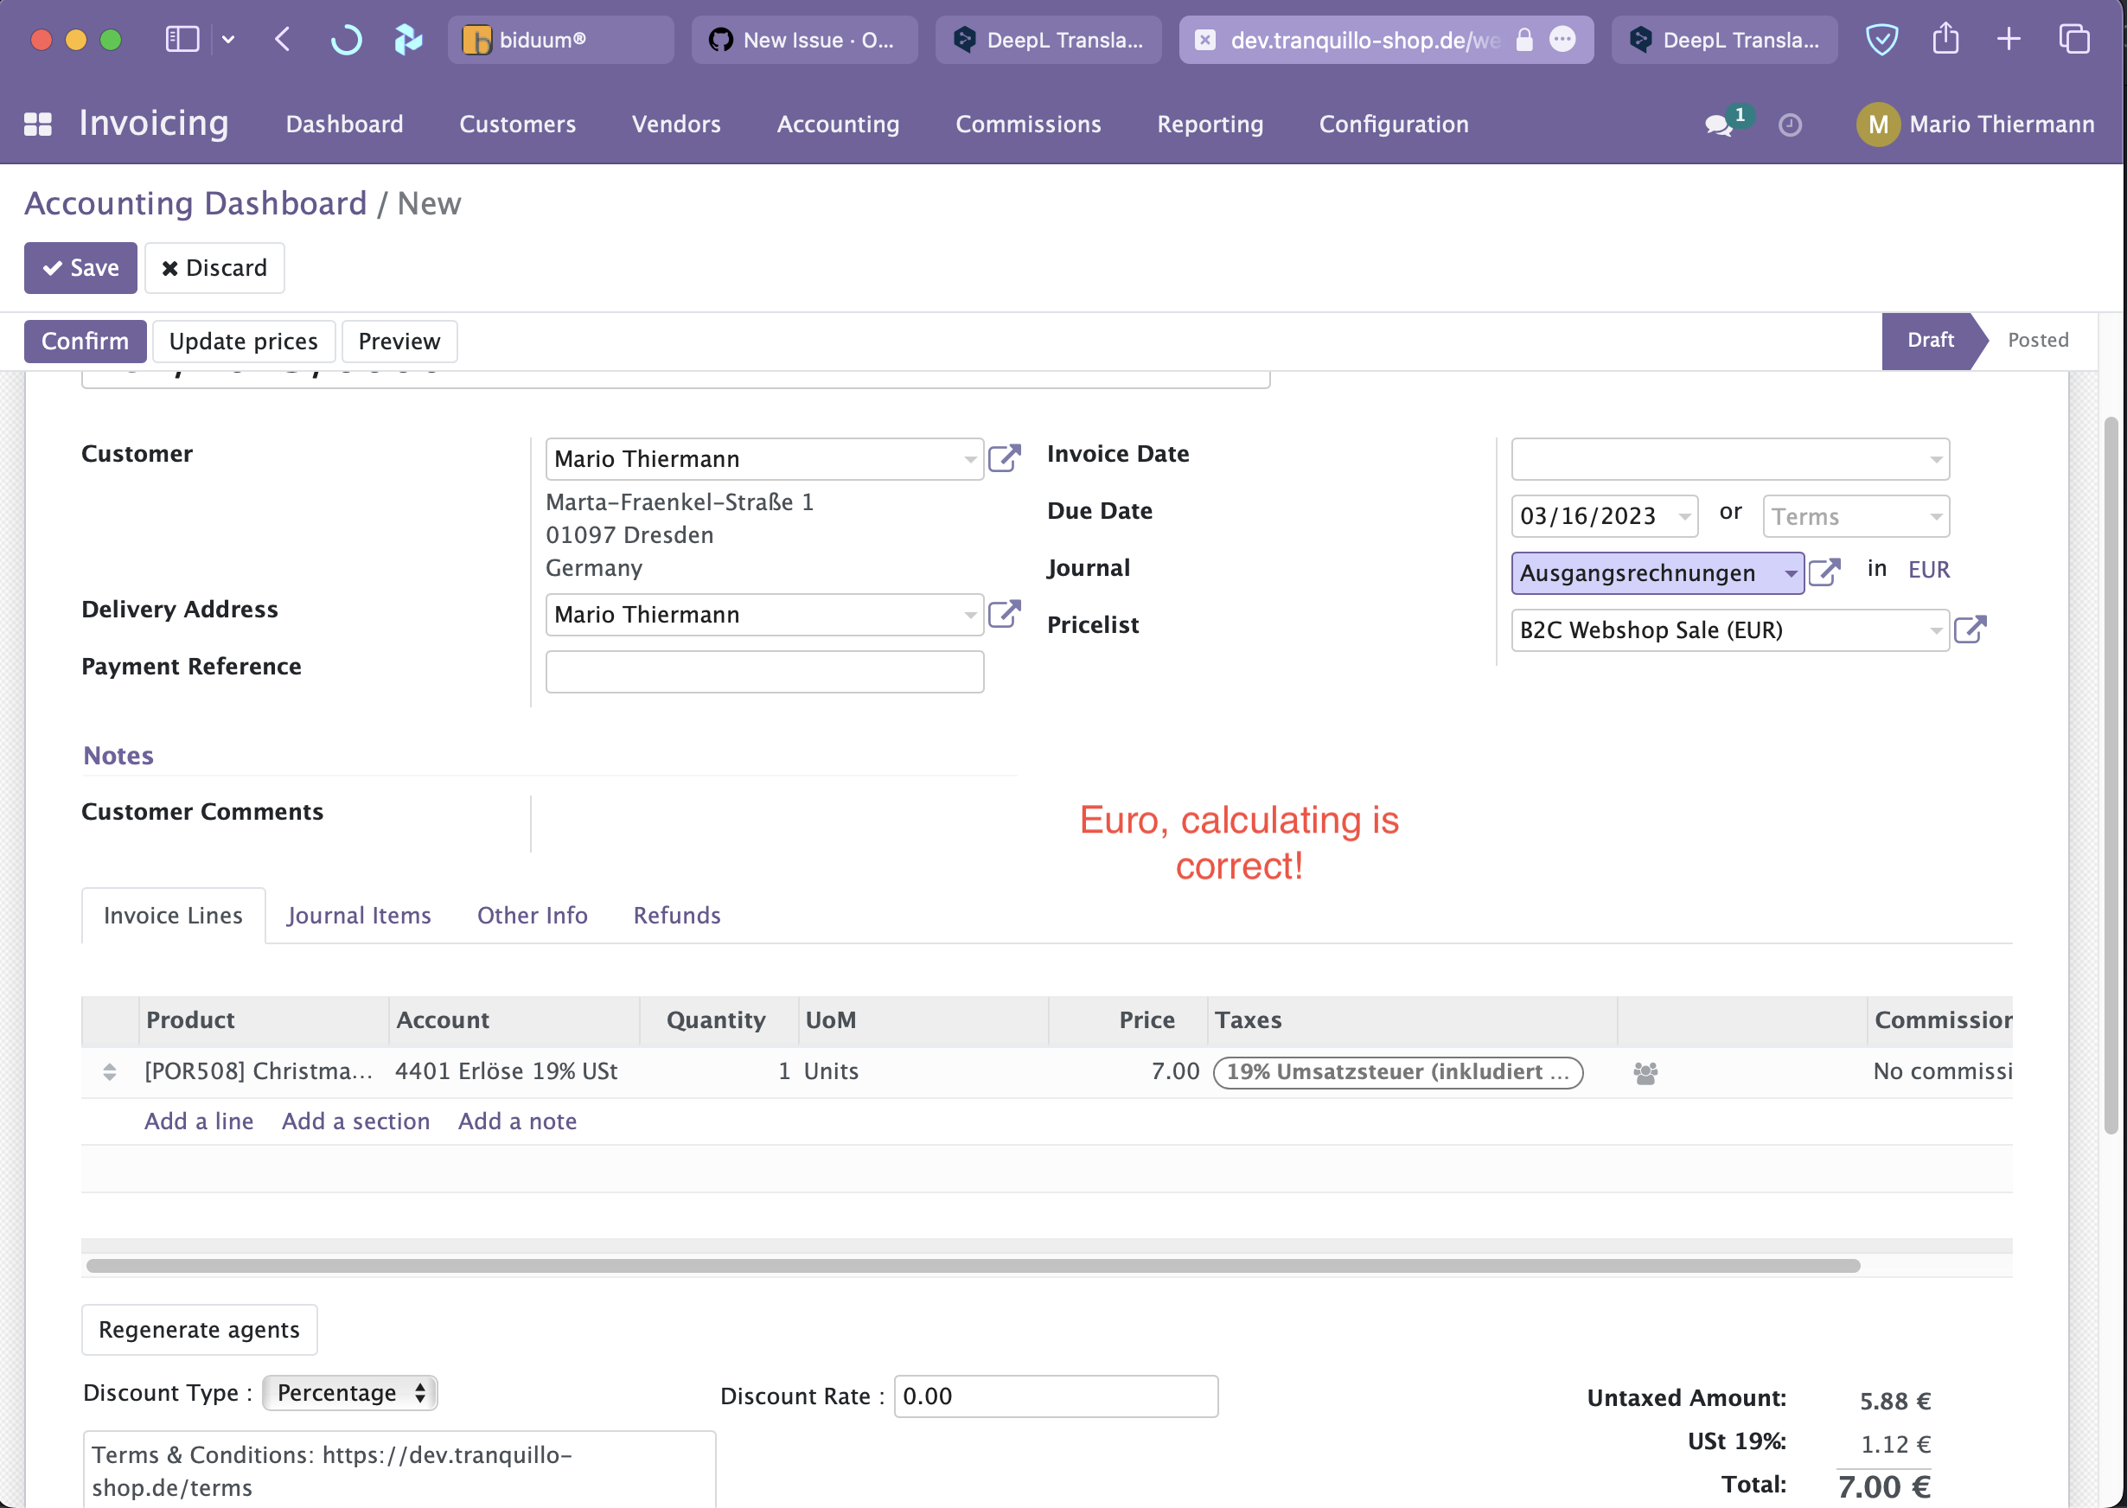This screenshot has width=2127, height=1508.
Task: Click Regenerate agents button
Action: tap(199, 1329)
